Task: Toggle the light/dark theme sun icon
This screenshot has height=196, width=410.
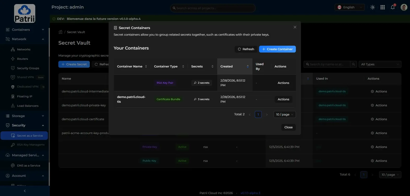Action: click(x=373, y=7)
